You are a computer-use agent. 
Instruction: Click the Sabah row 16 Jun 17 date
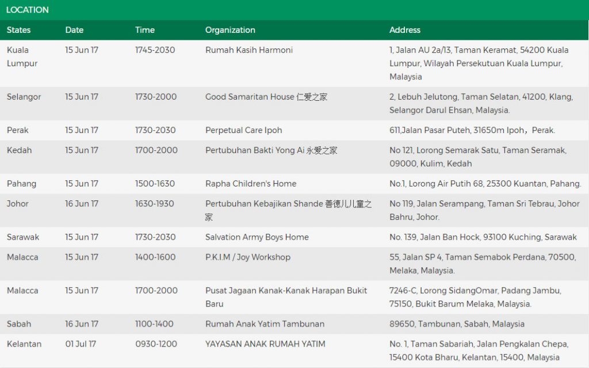(82, 324)
